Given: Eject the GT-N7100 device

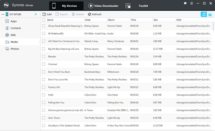Looking at the screenshot, I should (x=36, y=14).
